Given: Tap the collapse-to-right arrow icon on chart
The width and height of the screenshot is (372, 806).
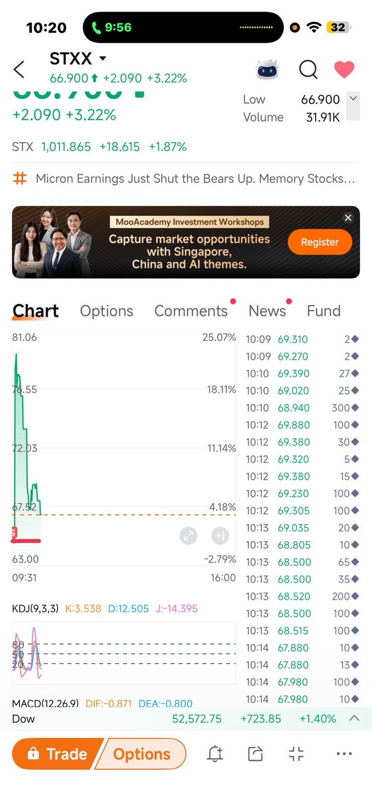Looking at the screenshot, I should [x=220, y=536].
